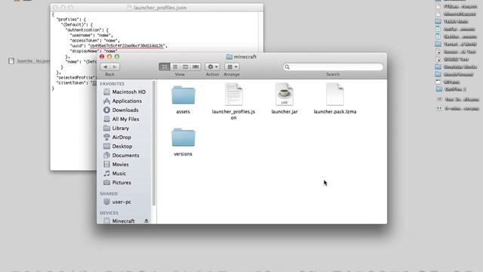
Task: Select the versions folder icon
Action: pyautogui.click(x=183, y=138)
